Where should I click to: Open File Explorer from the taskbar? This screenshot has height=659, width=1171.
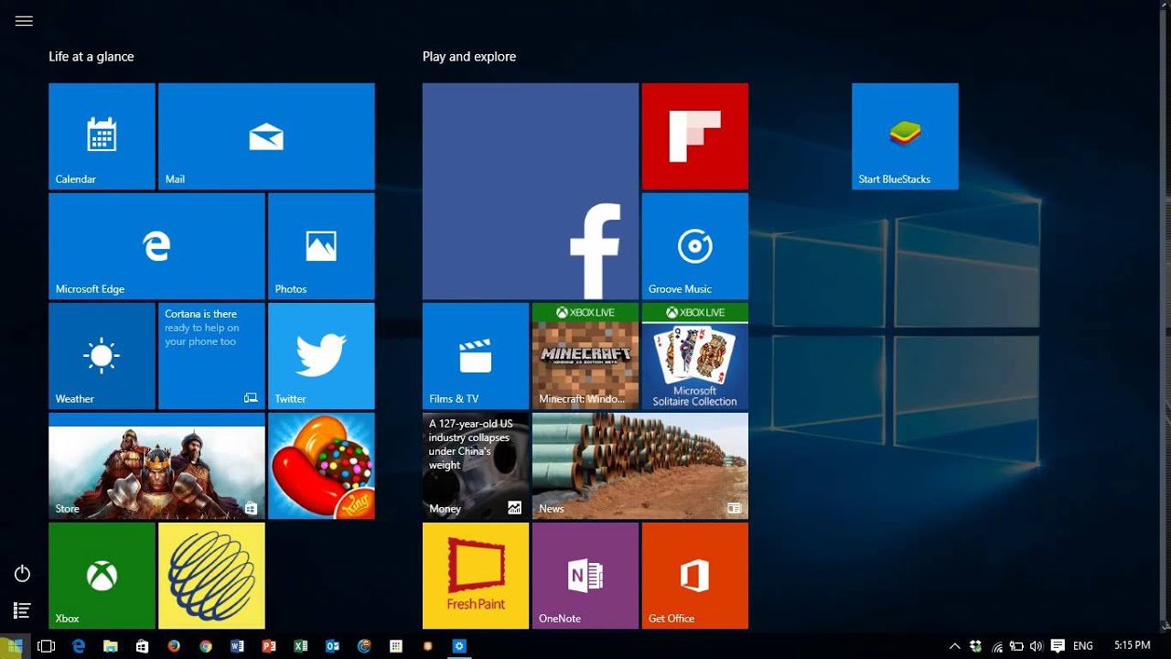tap(110, 646)
